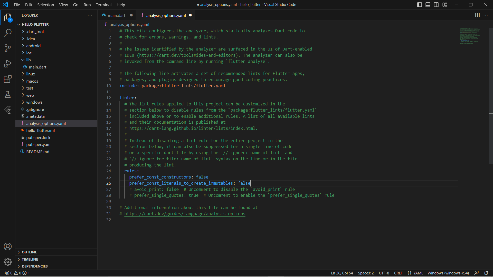
Task: Open the Testing flask view
Action: [8, 94]
